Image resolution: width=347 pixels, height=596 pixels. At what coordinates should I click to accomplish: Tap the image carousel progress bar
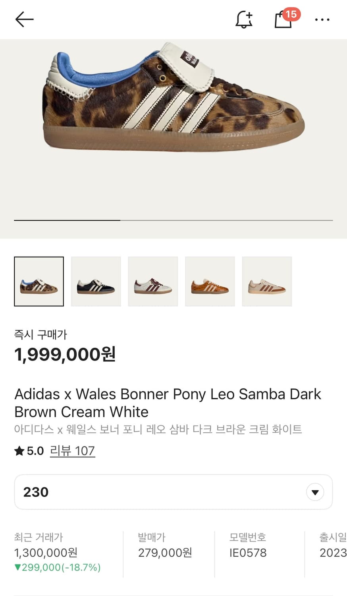point(173,220)
